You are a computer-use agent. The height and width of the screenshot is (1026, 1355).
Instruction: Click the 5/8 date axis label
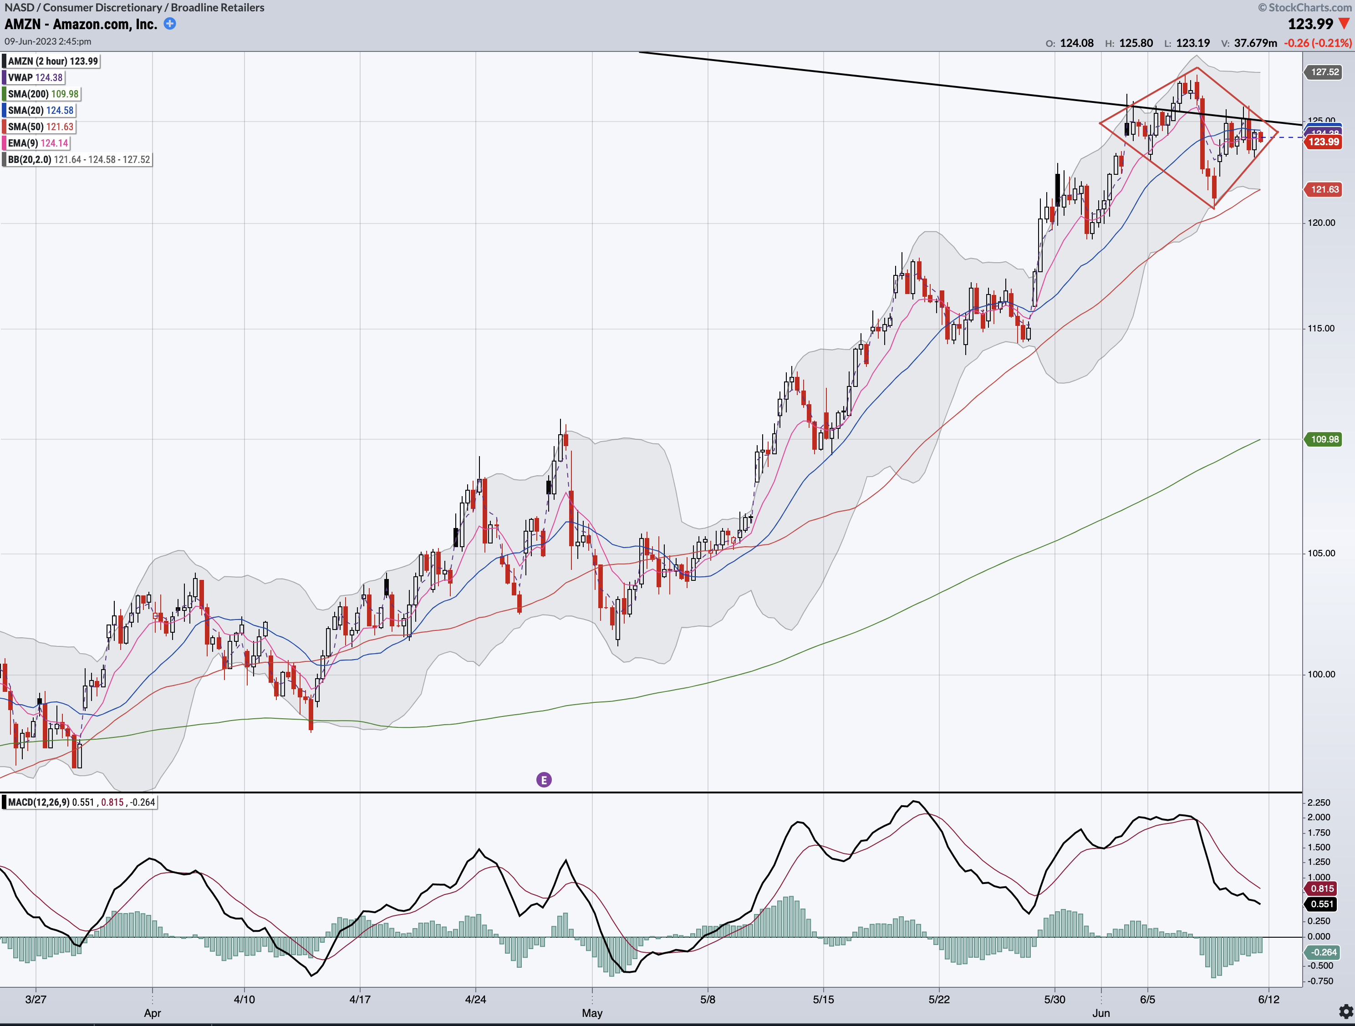coord(708,1000)
